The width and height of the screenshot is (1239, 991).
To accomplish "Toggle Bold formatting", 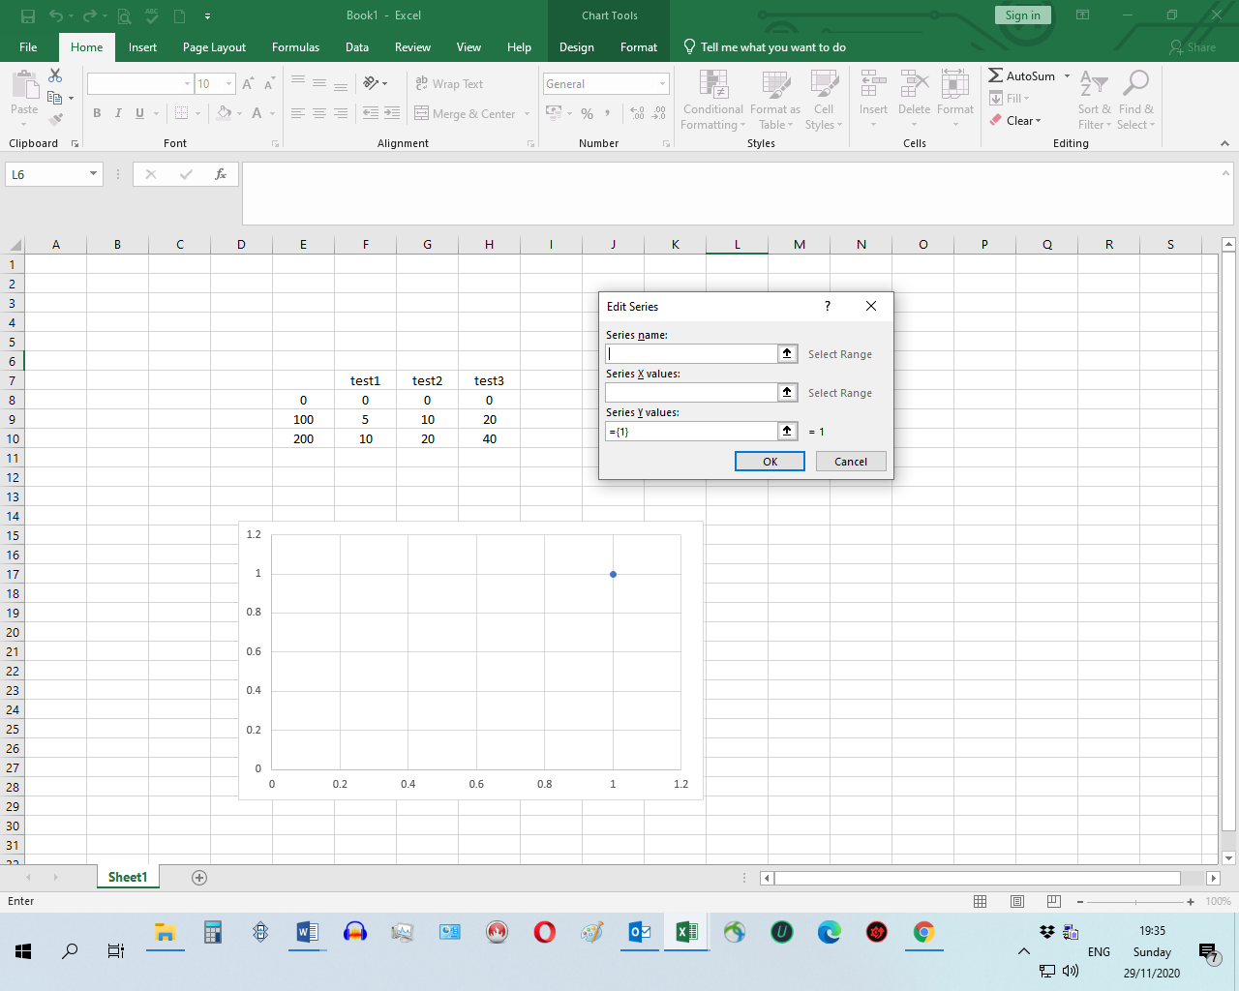I will [x=97, y=113].
